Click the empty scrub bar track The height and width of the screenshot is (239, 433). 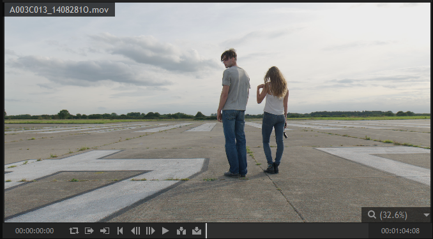tap(288, 231)
